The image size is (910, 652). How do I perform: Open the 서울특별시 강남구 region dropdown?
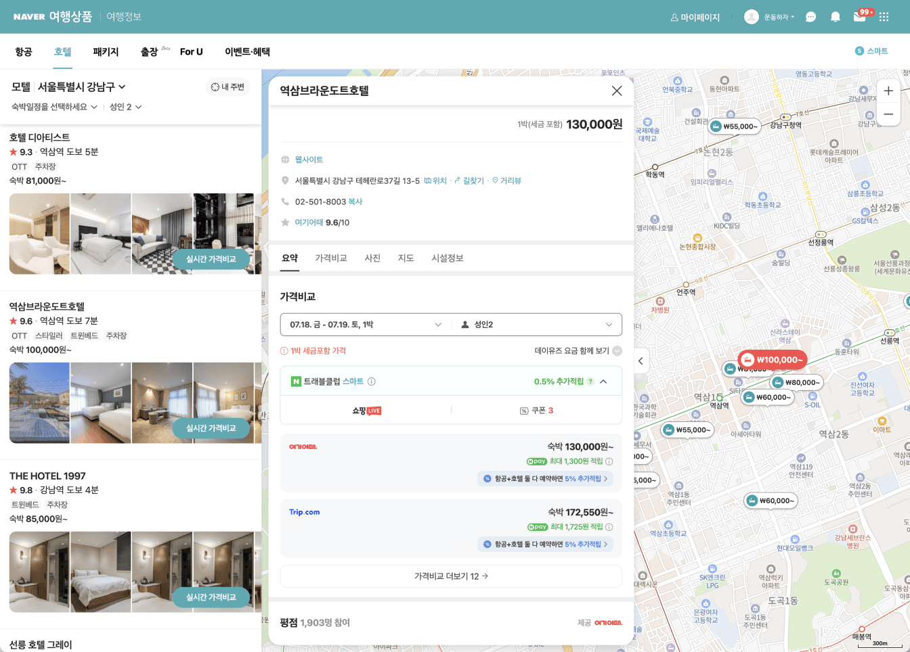pos(82,87)
